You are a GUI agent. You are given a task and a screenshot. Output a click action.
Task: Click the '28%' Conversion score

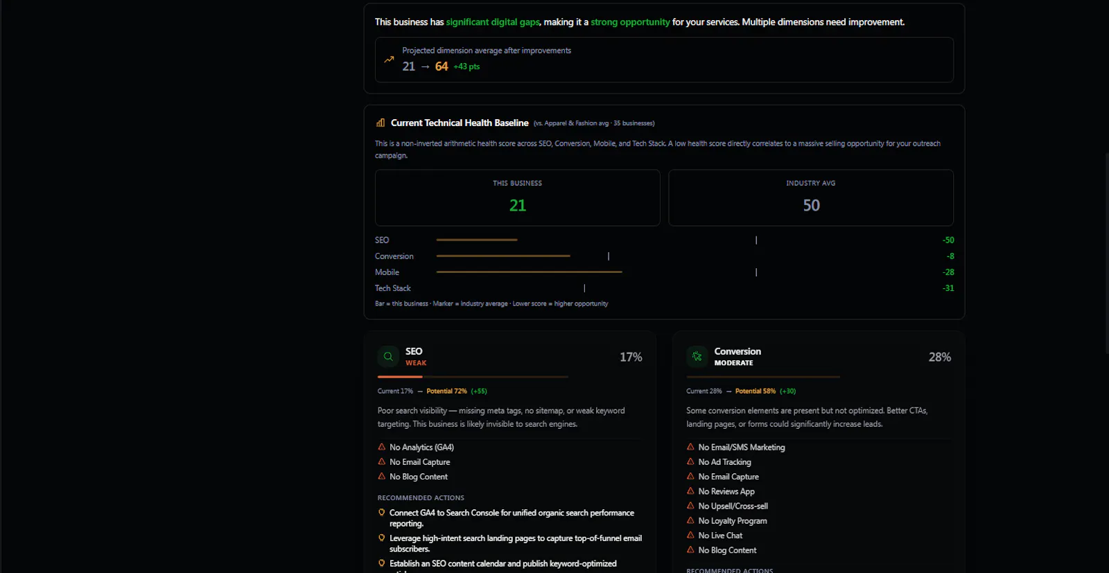[940, 357]
